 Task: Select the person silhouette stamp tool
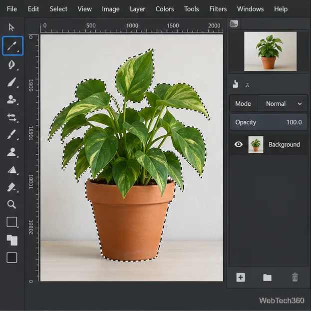[x=12, y=152]
